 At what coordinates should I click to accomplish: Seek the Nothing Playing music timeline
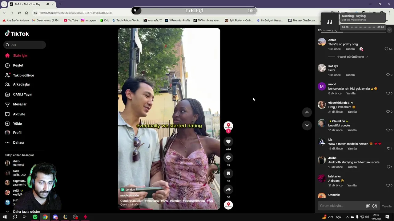pos(363,27)
